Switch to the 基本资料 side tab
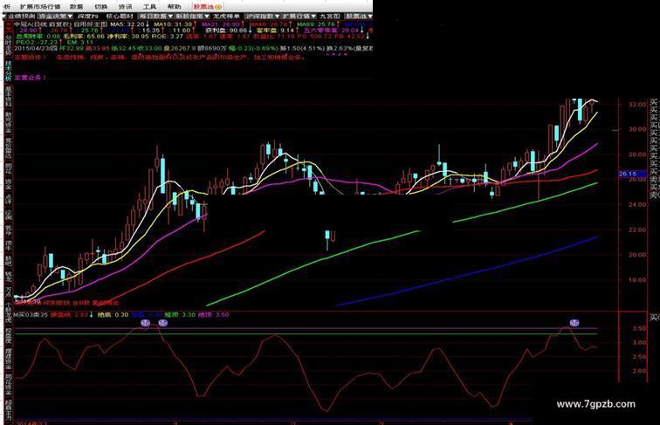 9,96
